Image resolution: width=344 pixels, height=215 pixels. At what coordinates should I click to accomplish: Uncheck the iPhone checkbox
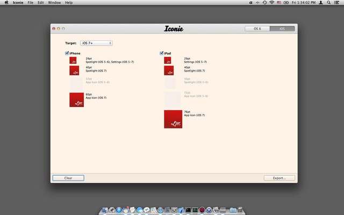click(67, 53)
